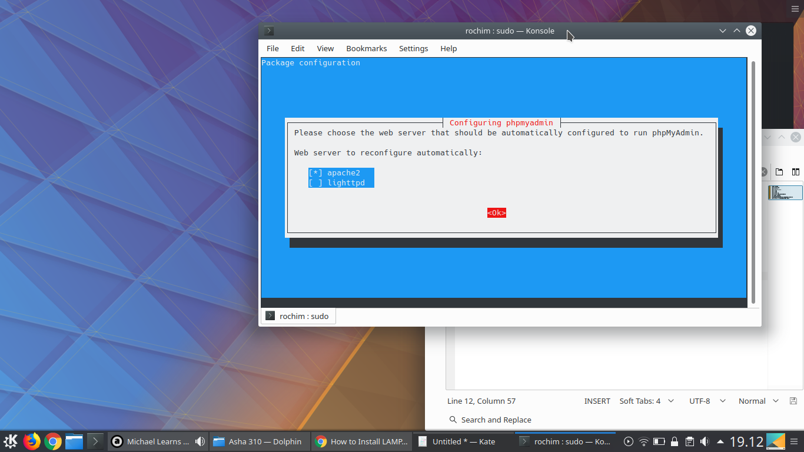Open the UTF-8 encoding dropdown
804x452 pixels.
pos(707,401)
